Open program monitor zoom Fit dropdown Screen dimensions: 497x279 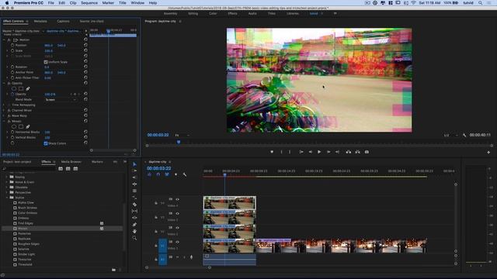(x=182, y=135)
